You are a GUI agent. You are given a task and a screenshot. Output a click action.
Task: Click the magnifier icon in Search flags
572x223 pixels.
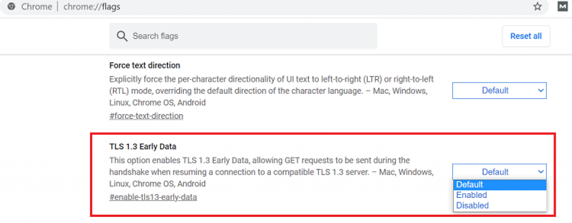122,36
